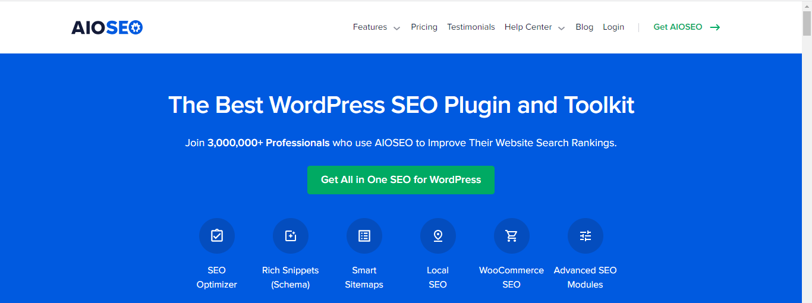
Task: Visit the Blog link
Action: [584, 27]
